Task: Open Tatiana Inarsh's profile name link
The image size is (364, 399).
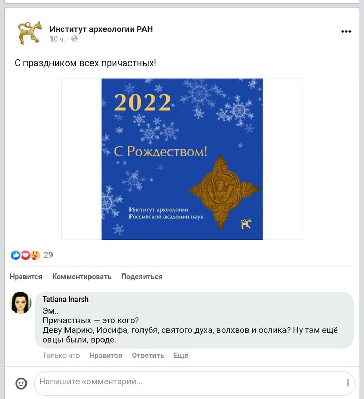Action: (66, 299)
